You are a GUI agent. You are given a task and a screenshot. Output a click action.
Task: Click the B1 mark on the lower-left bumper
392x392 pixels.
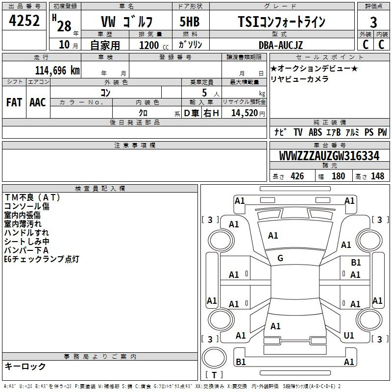(241, 362)
